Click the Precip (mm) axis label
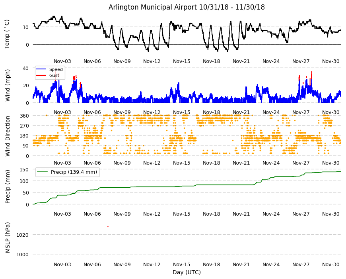Viewport: 346px width, 279px height. point(8,187)
